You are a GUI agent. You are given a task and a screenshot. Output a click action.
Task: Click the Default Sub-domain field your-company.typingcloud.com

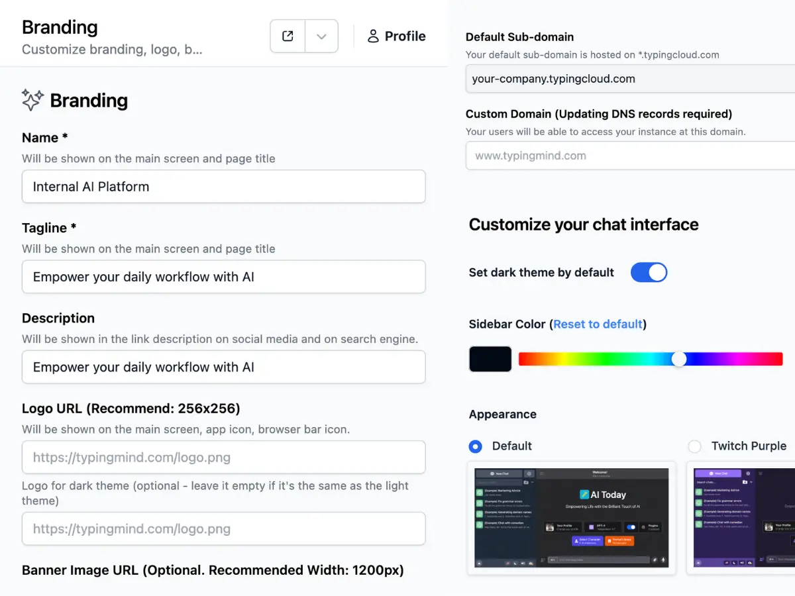[x=630, y=78]
